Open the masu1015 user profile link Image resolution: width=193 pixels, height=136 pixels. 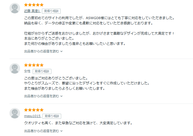click(x=32, y=116)
